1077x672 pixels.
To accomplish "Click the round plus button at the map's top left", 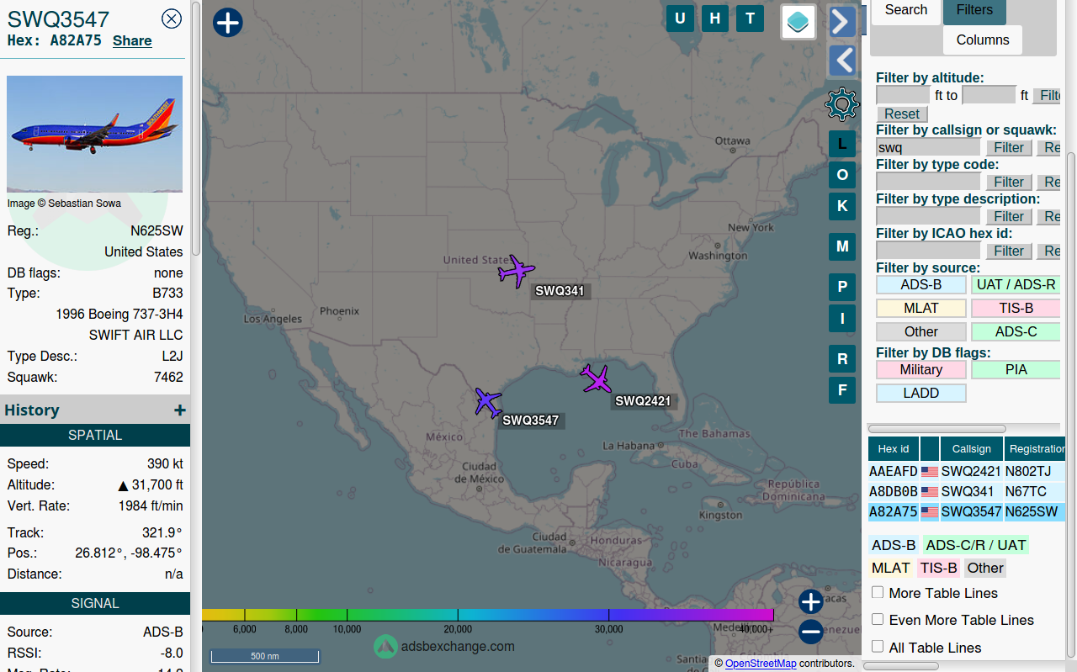I will [x=228, y=22].
